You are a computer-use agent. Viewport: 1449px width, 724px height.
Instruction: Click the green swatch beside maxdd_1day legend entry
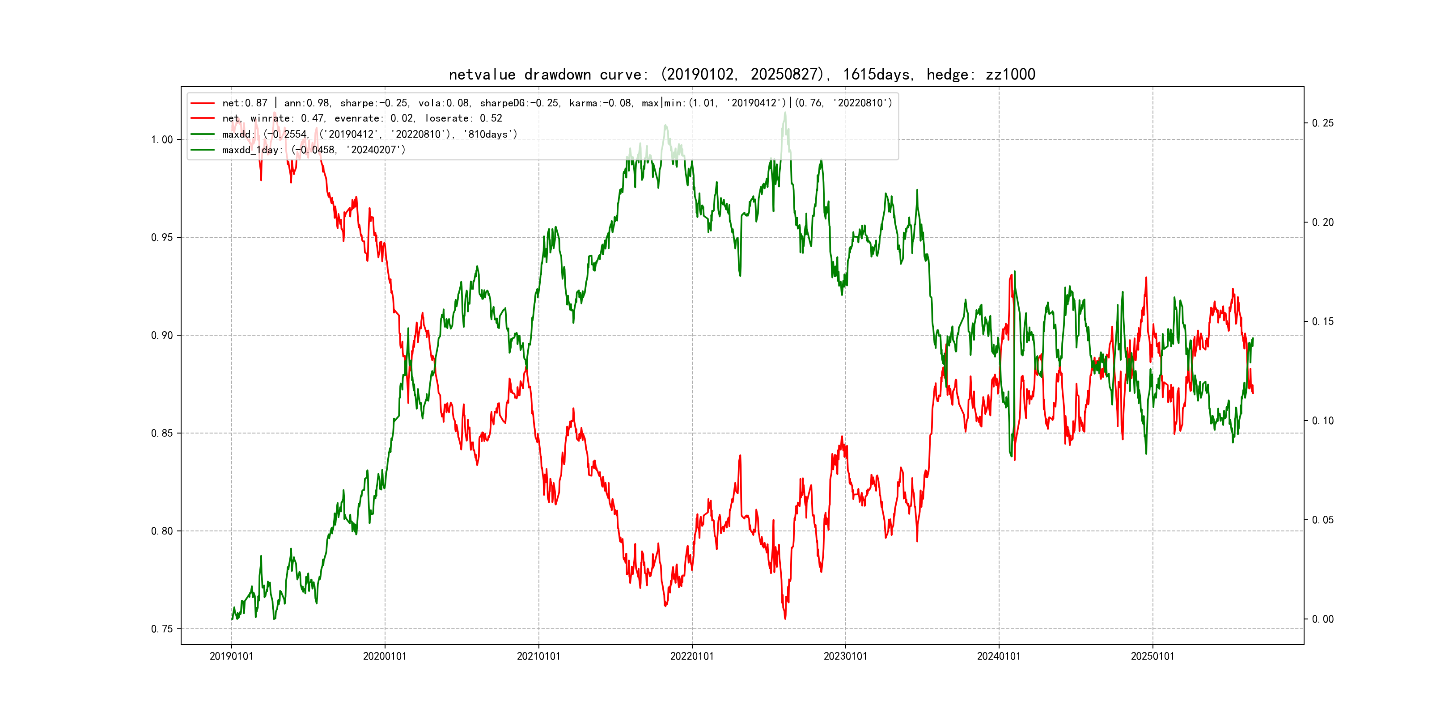coord(203,150)
